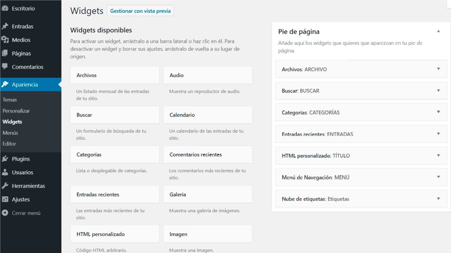Select the available Calendario widget
Image resolution: width=451 pixels, height=253 pixels.
pyautogui.click(x=208, y=115)
